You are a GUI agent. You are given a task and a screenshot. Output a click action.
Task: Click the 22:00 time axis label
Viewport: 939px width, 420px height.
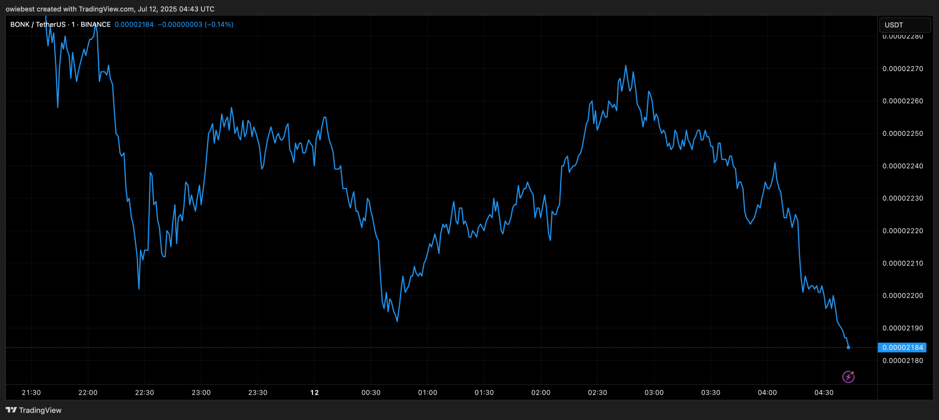click(x=88, y=393)
